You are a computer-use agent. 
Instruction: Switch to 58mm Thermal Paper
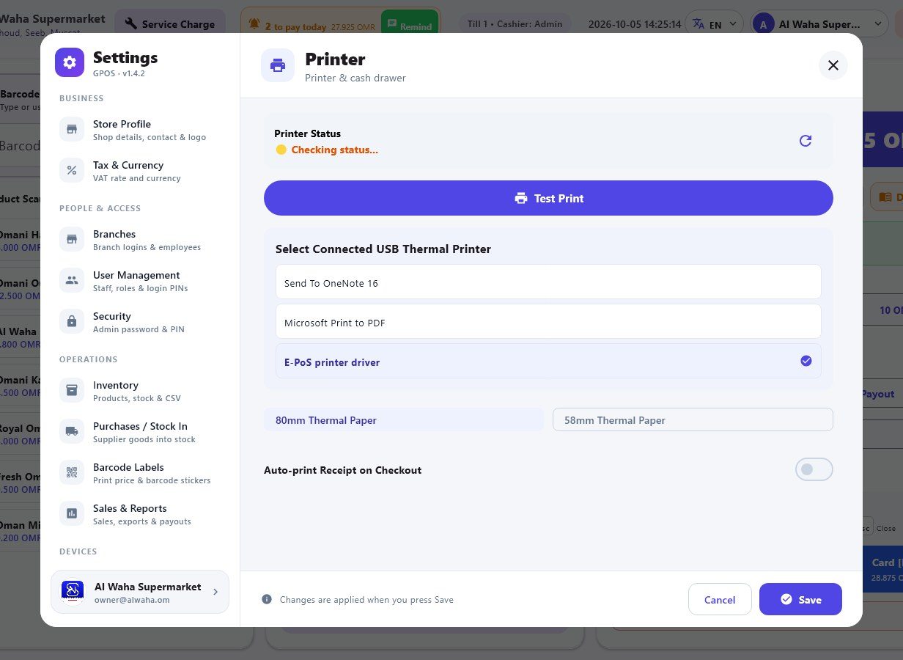click(693, 420)
